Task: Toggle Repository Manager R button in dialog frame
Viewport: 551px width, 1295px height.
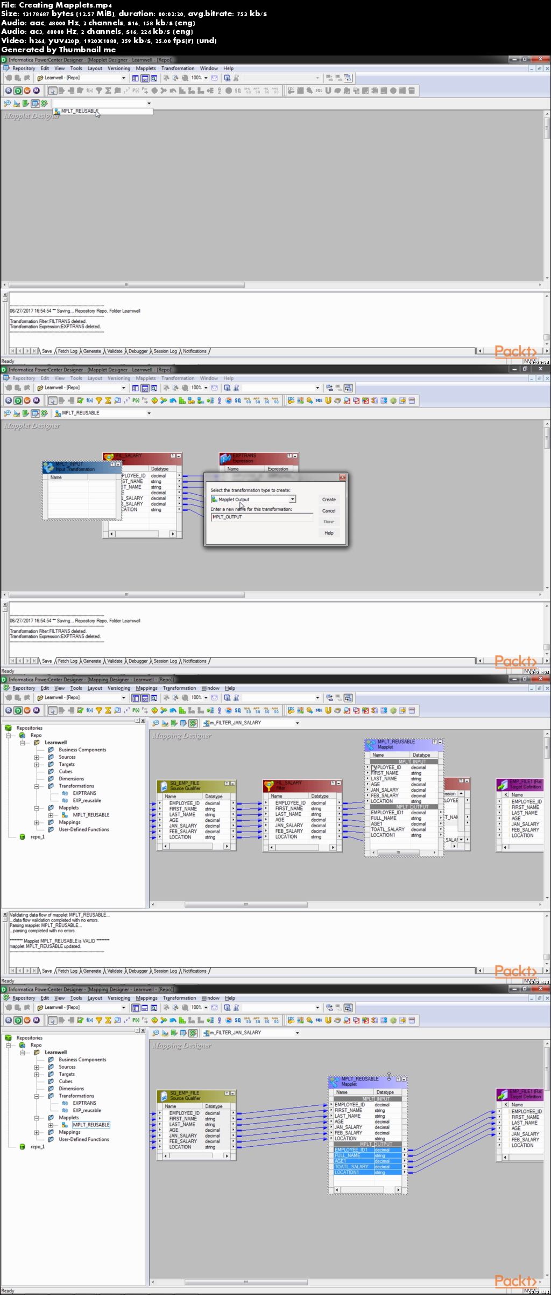Action: point(9,400)
